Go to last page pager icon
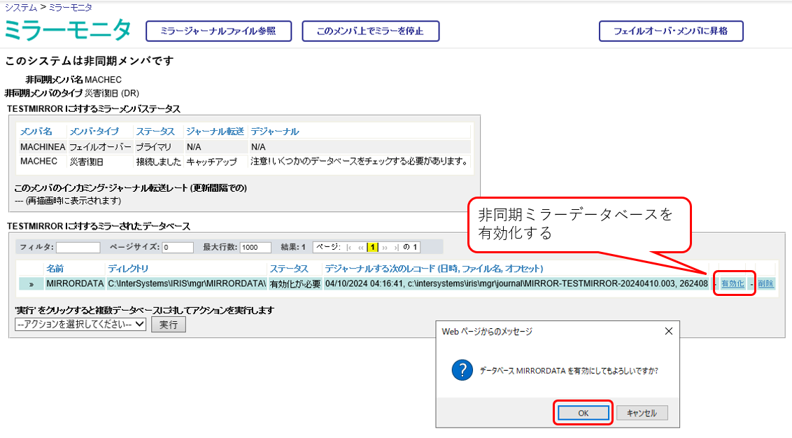792x438 pixels. pos(395,247)
